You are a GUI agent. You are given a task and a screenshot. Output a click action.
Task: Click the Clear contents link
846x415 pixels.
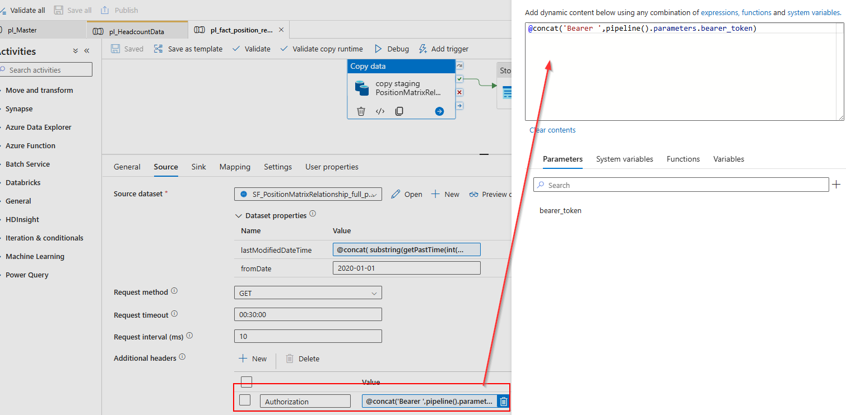[552, 130]
